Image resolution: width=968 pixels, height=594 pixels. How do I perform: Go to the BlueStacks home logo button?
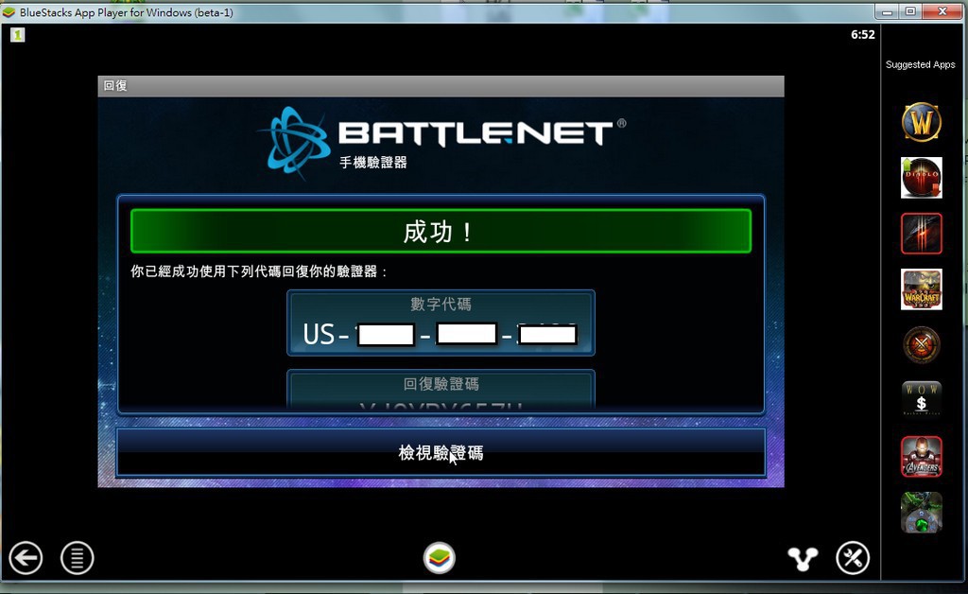[440, 557]
